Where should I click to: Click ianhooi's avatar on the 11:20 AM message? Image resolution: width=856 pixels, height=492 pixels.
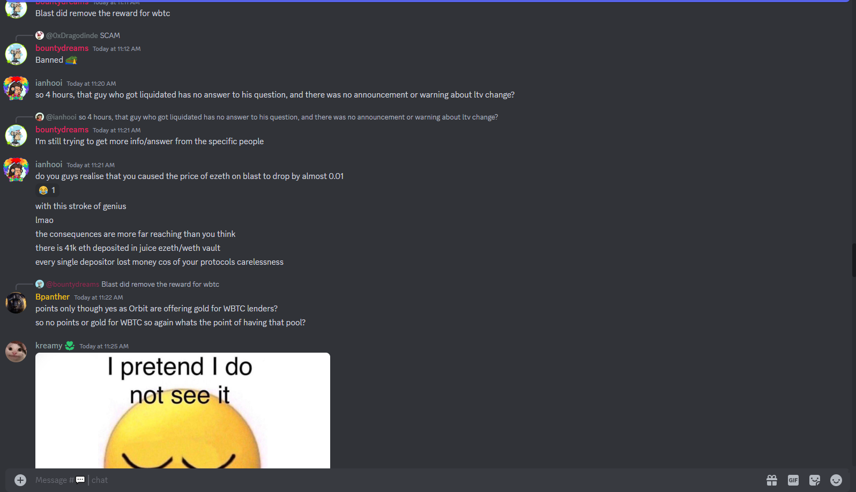point(16,88)
